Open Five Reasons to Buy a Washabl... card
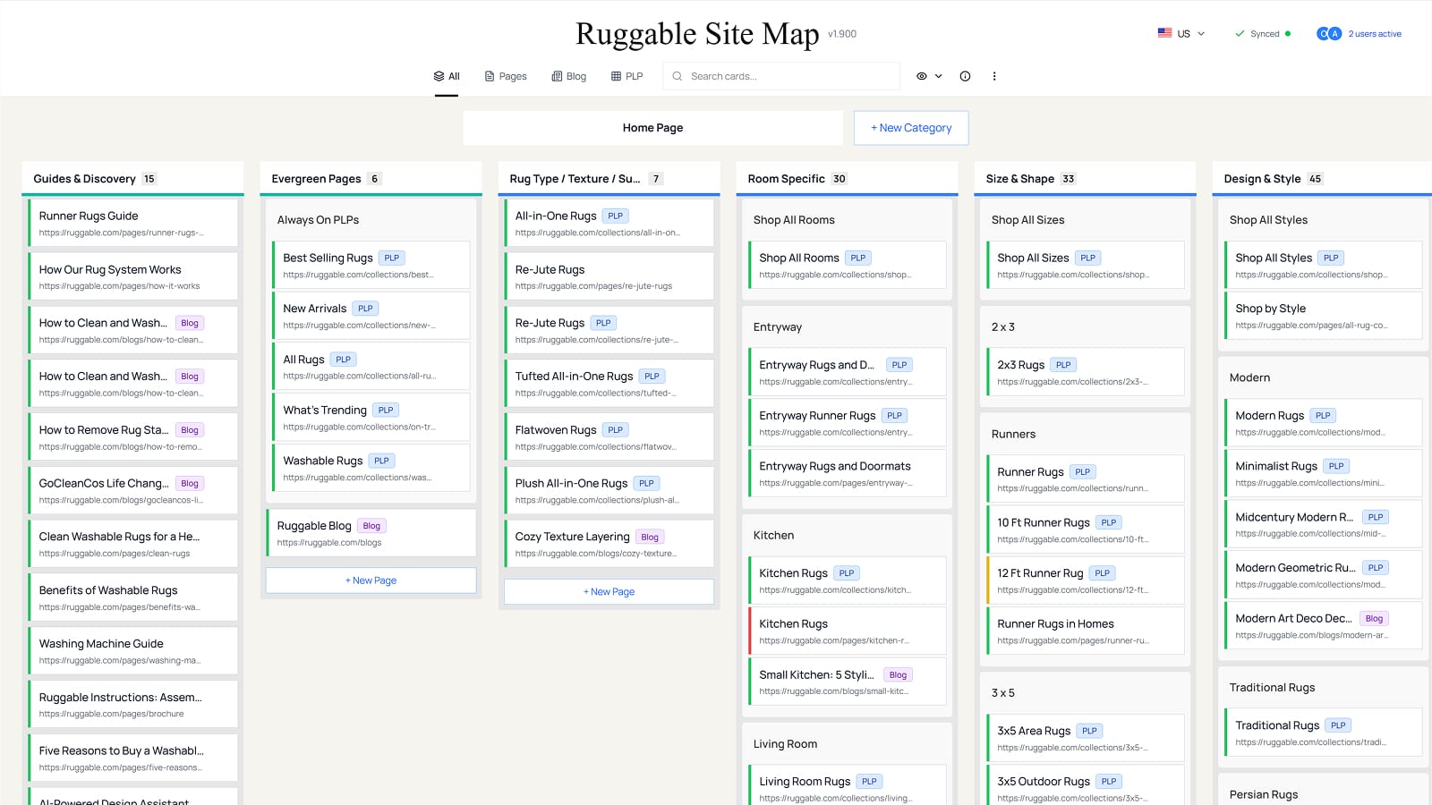The height and width of the screenshot is (805, 1432). (133, 758)
